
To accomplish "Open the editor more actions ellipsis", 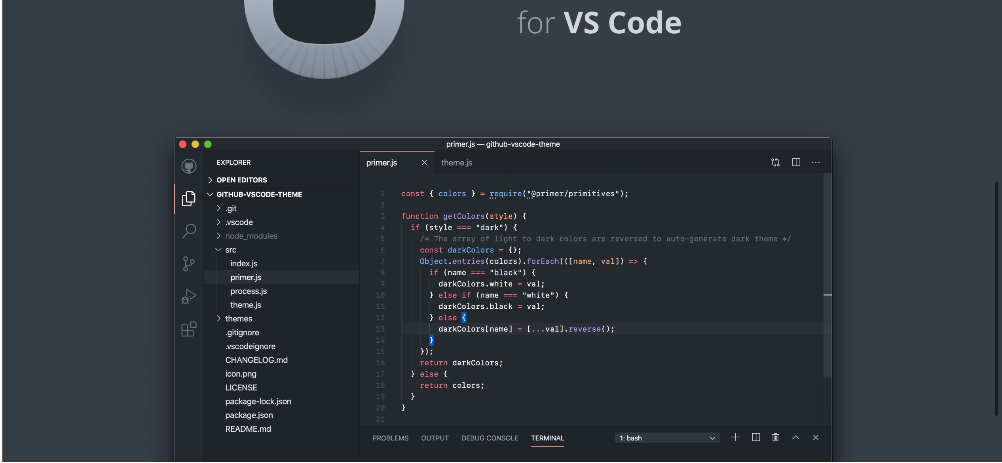I will [x=816, y=163].
